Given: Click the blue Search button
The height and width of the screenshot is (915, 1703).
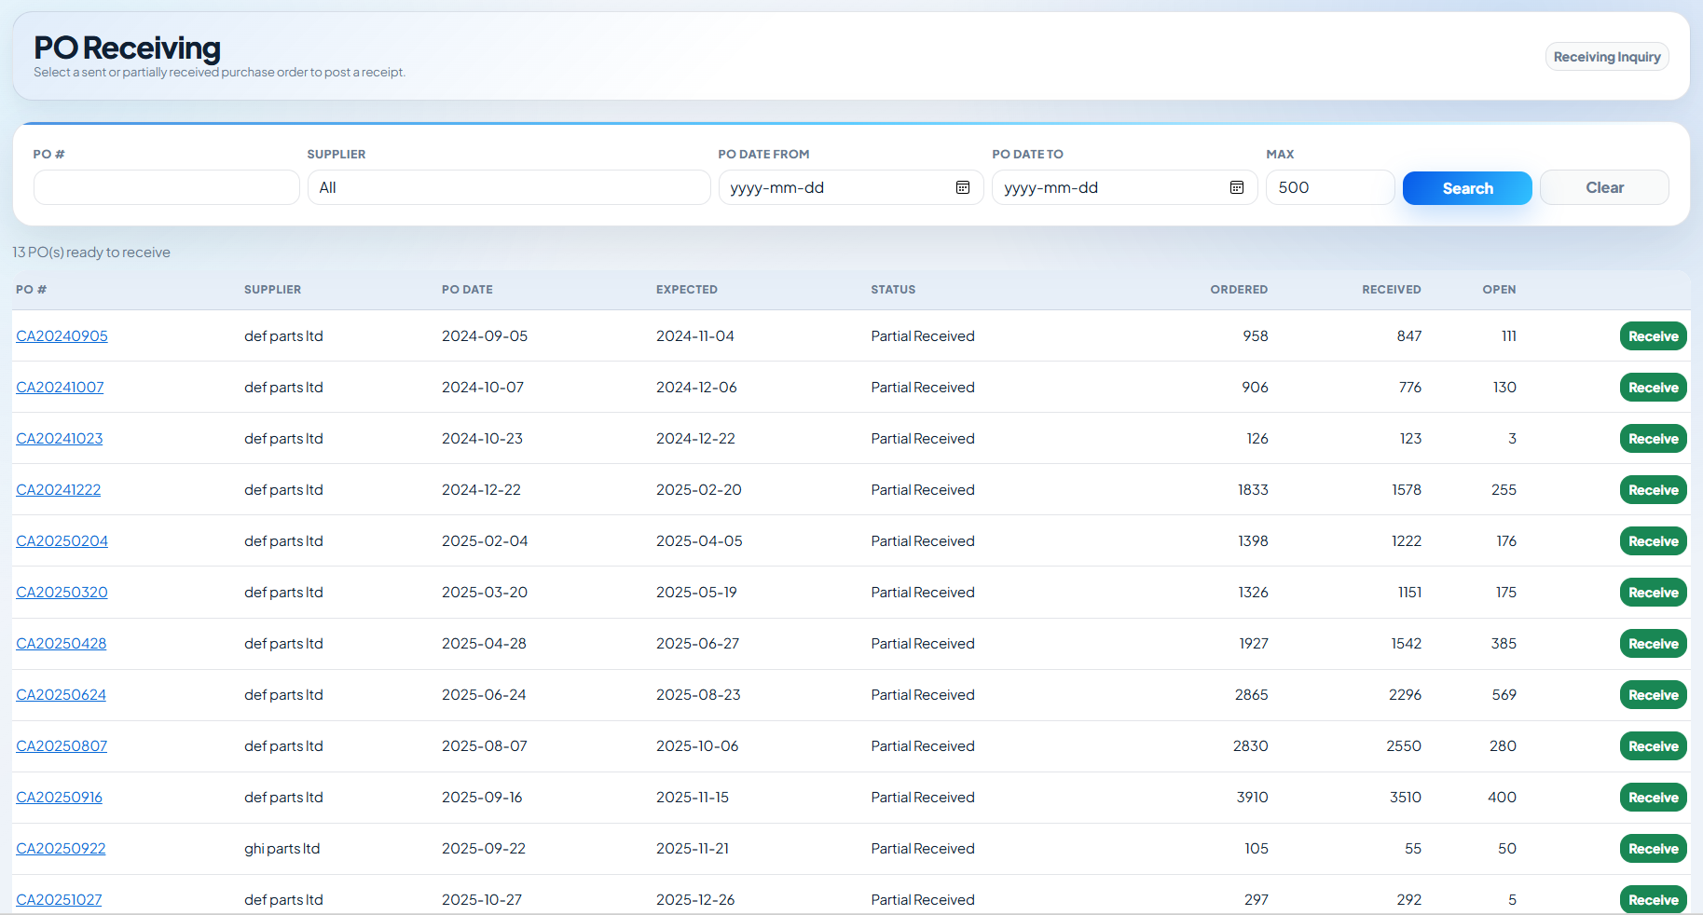Looking at the screenshot, I should coord(1467,188).
